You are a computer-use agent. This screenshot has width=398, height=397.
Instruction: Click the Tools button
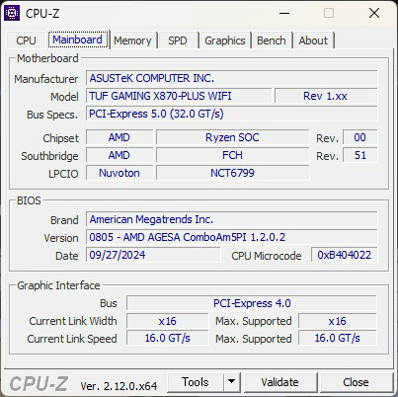(x=196, y=382)
